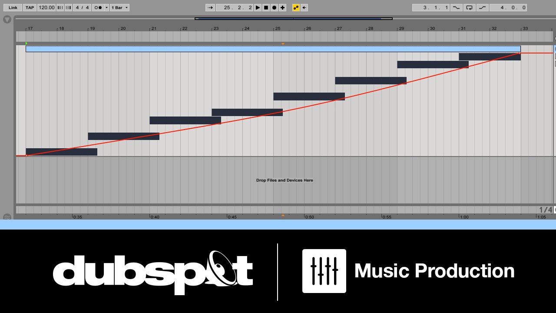This screenshot has width=556, height=313.
Task: Click the Drop Files and Devices Here area
Action: (x=285, y=180)
